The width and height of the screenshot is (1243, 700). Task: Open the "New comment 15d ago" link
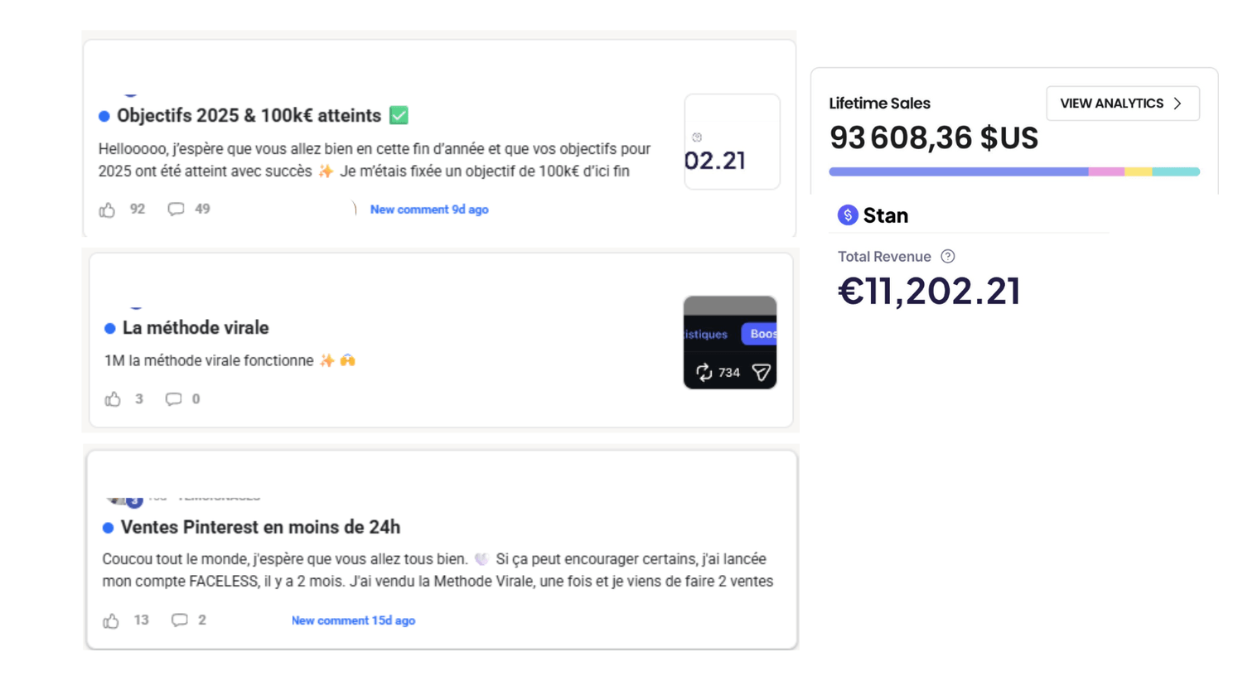[353, 620]
